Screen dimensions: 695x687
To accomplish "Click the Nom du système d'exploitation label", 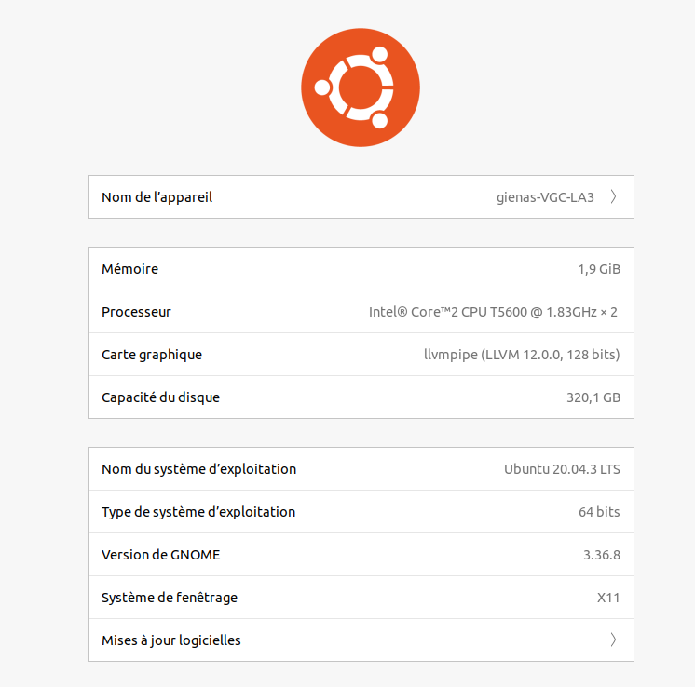I will click(199, 469).
